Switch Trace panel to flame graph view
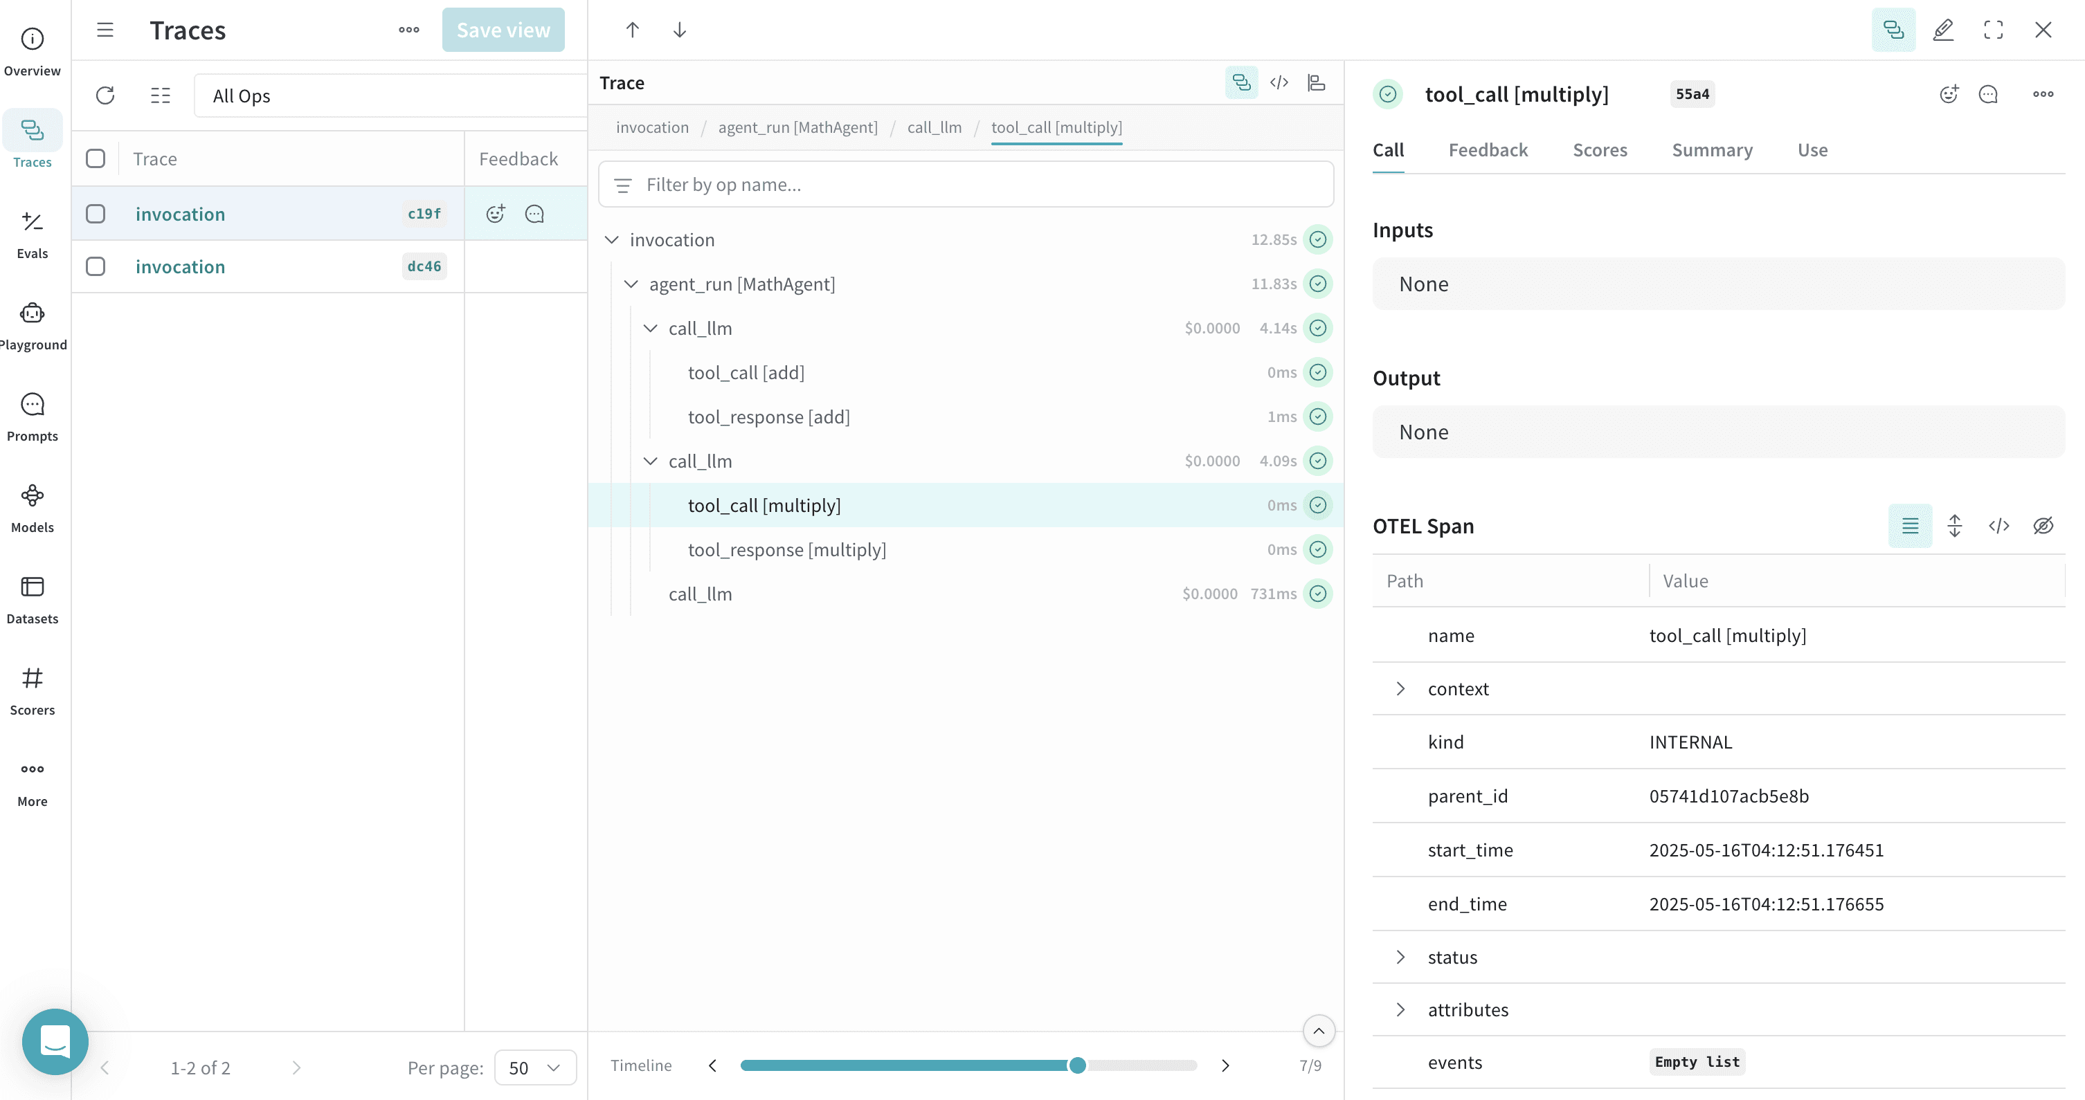The width and height of the screenshot is (2085, 1100). [1317, 82]
